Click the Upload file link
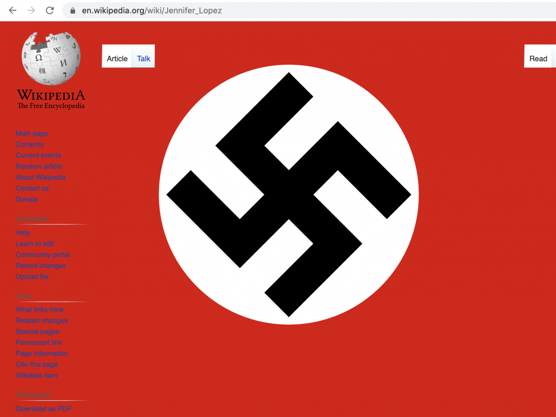 32,276
